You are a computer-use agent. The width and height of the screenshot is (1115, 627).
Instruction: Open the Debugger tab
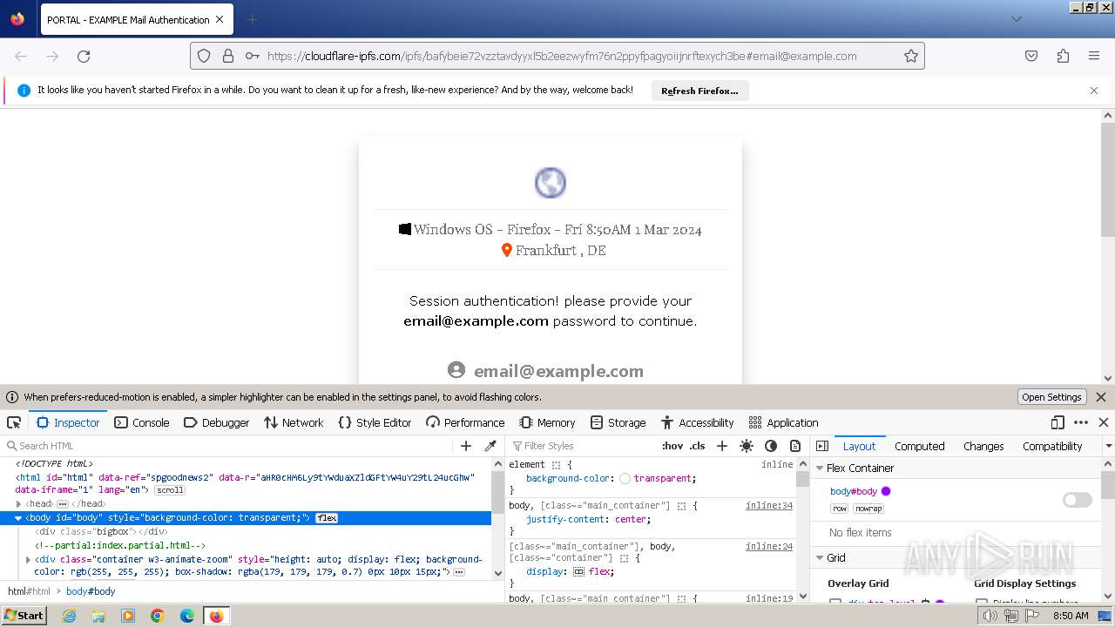217,422
